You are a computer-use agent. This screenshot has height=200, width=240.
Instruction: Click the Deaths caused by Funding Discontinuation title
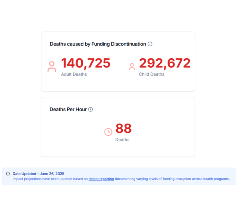98,44
